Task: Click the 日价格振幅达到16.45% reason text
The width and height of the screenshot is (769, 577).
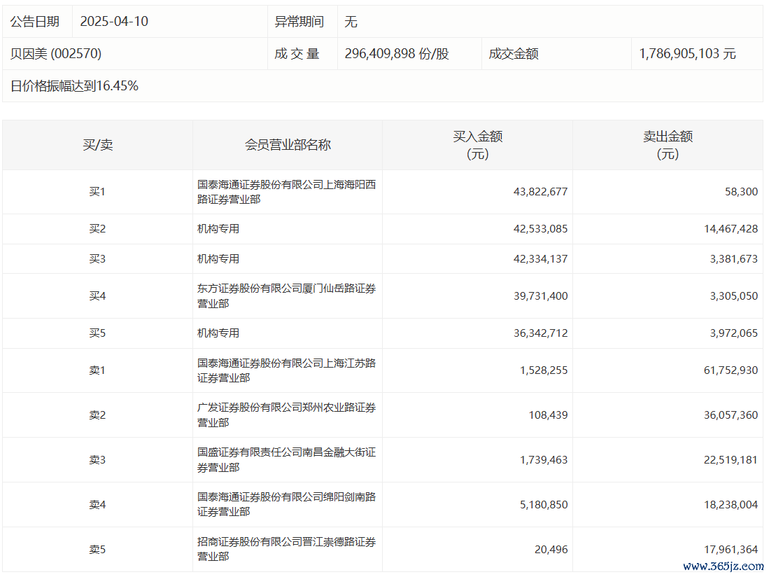Action: pos(75,86)
